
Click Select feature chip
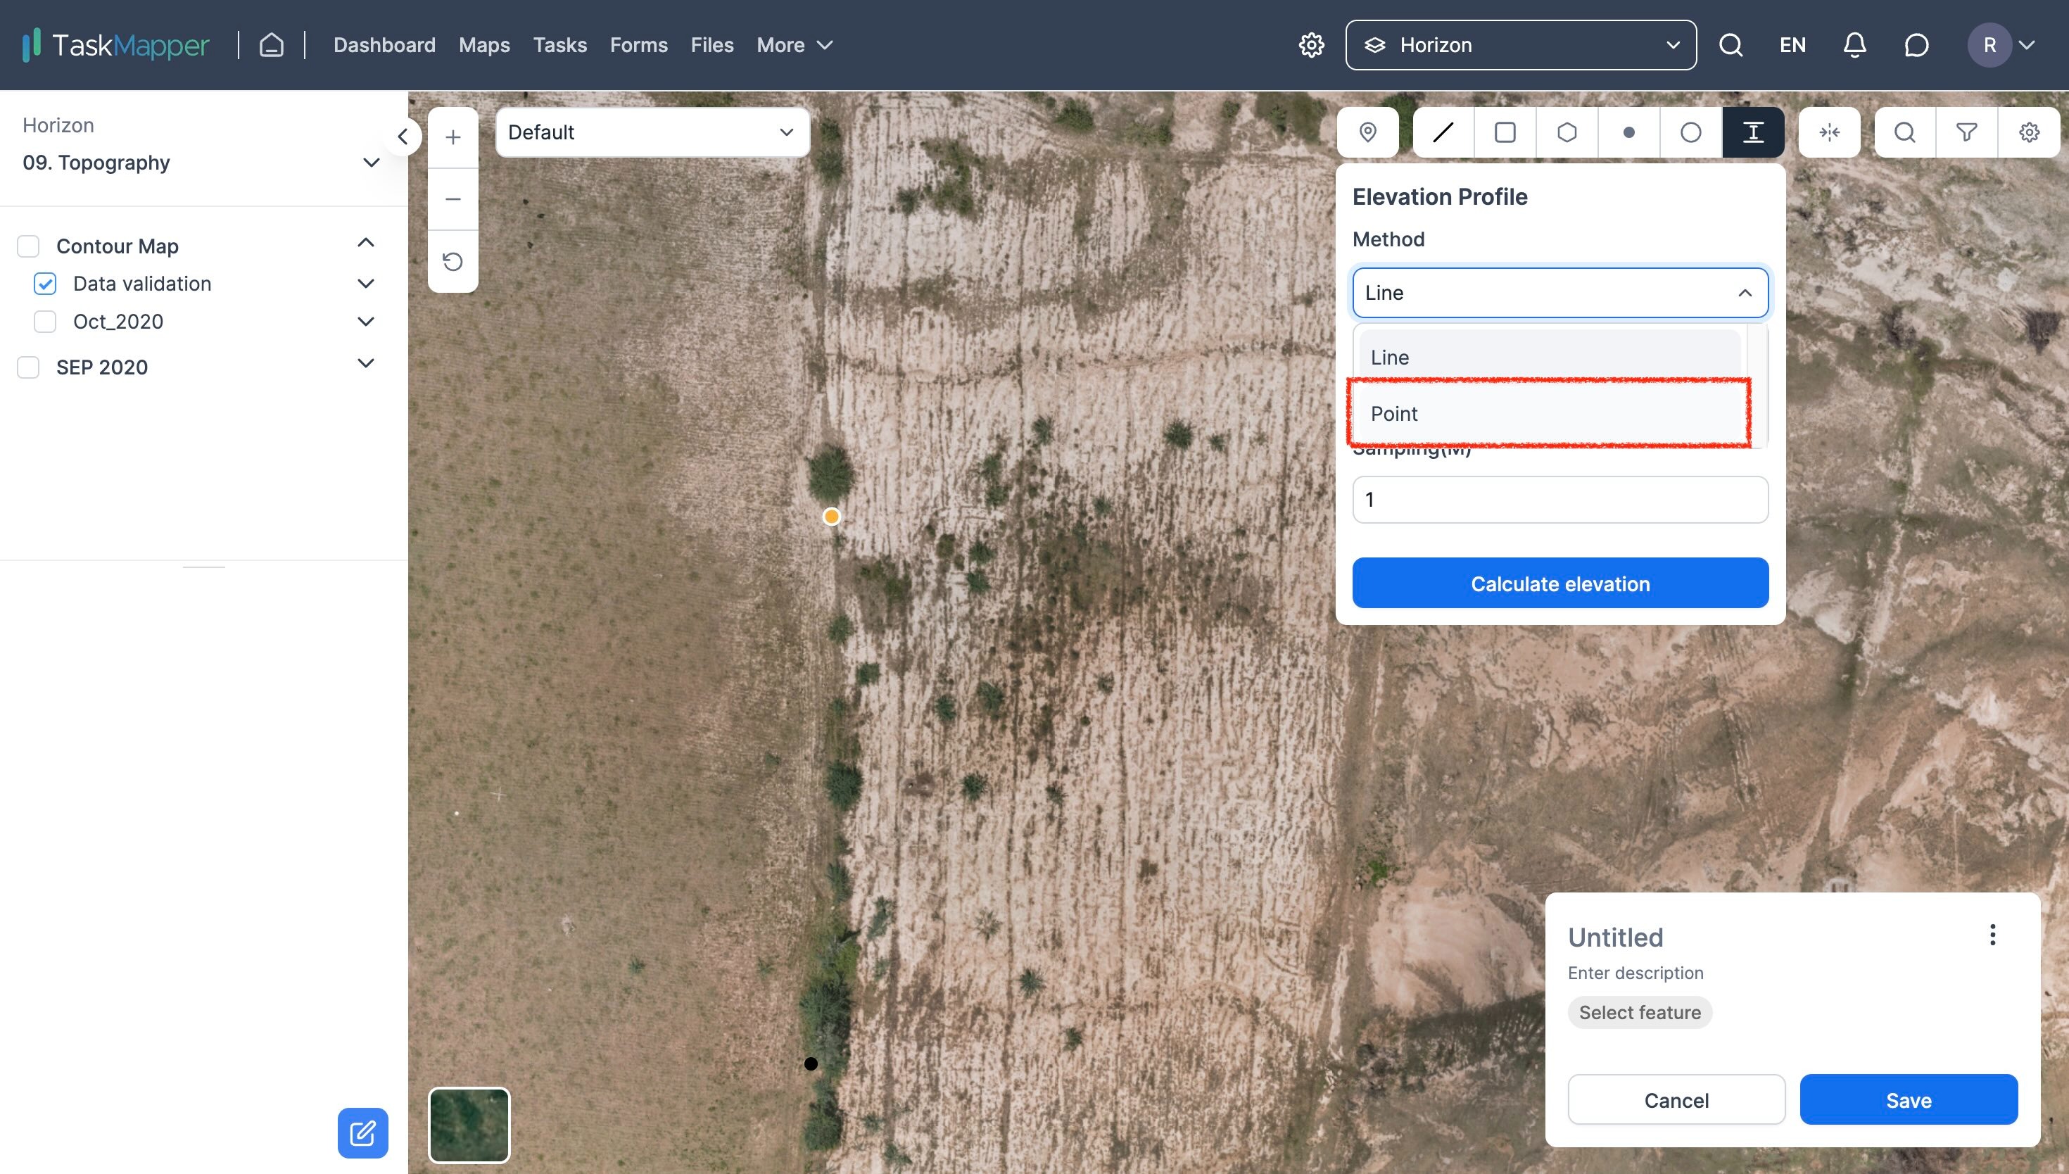(1640, 1013)
